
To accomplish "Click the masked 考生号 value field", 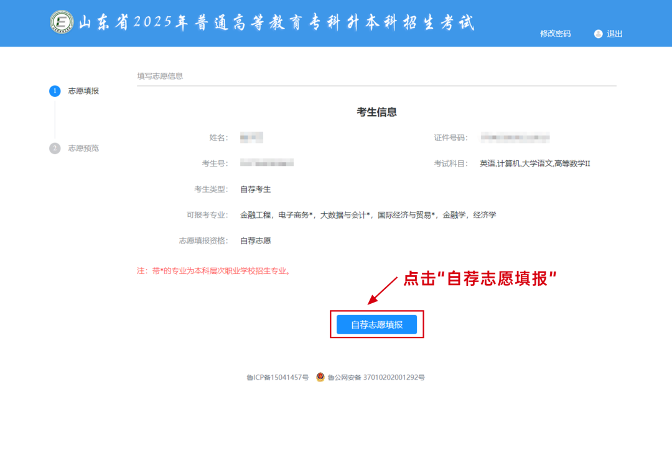I will click(x=266, y=163).
